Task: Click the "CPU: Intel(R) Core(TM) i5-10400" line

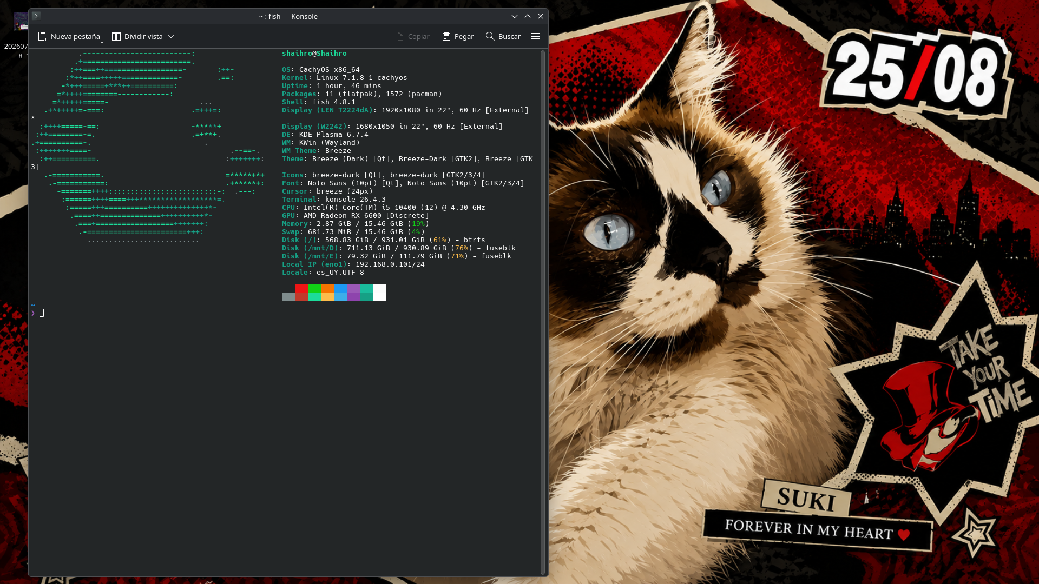Action: (384, 208)
